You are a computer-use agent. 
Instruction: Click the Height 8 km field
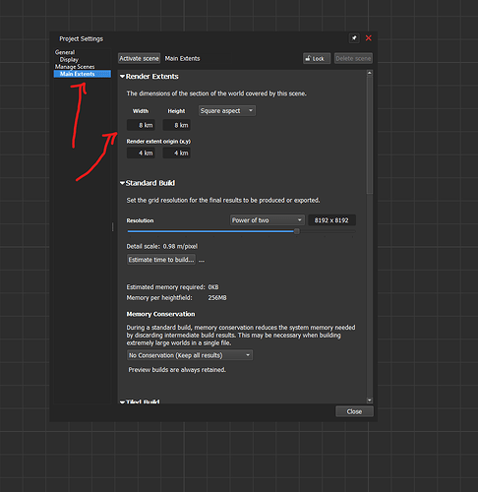[x=177, y=125]
